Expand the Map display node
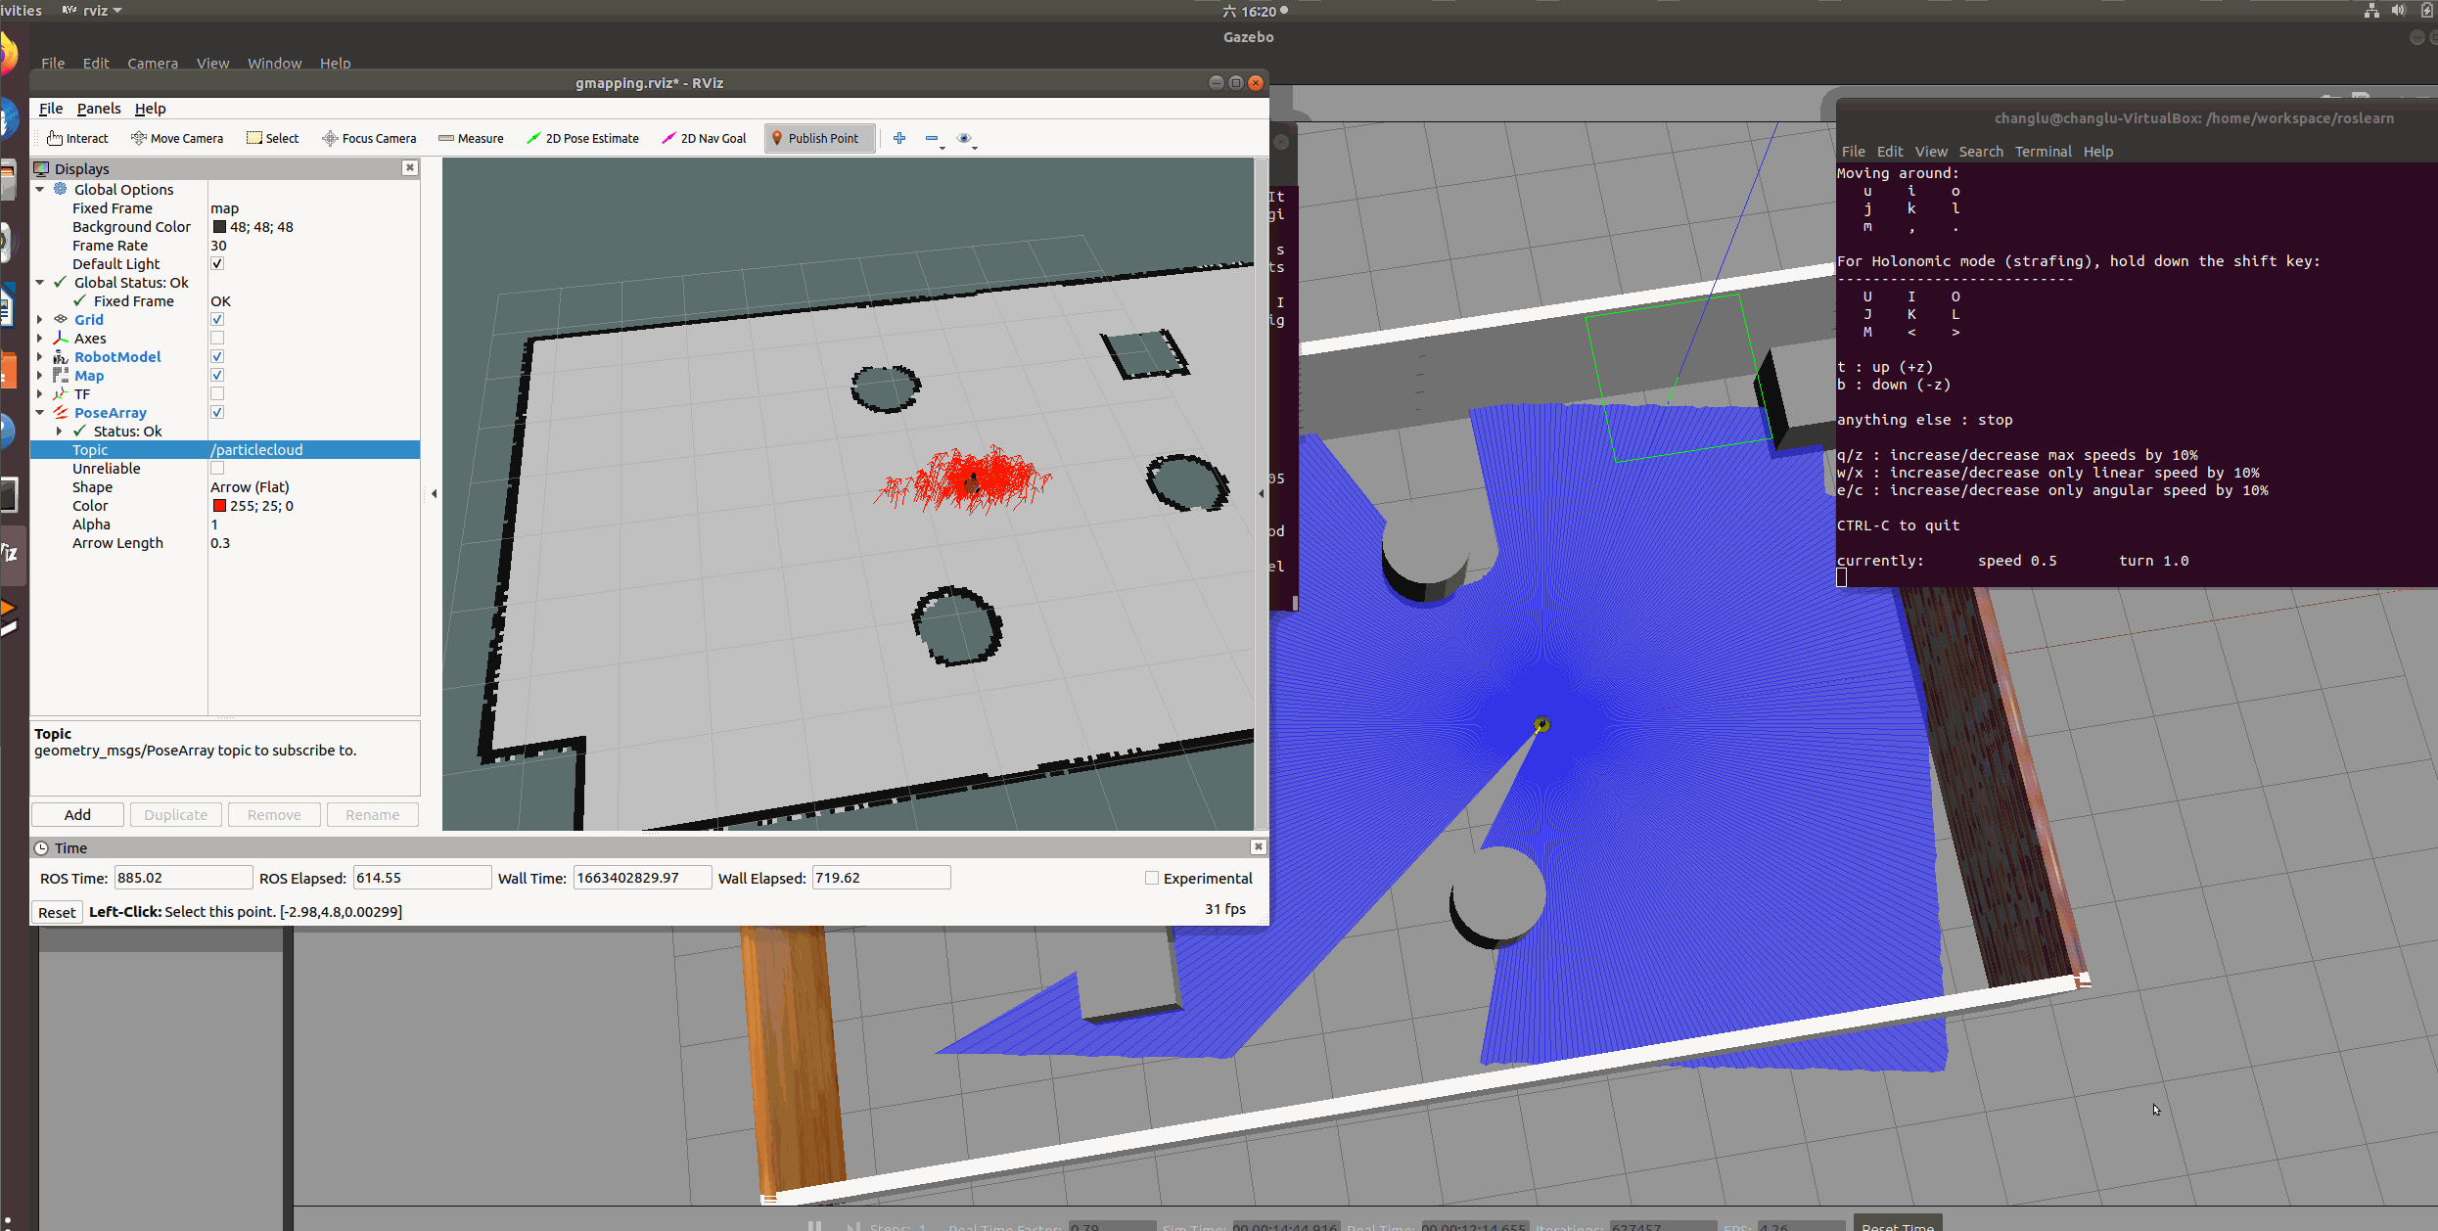Viewport: 2438px width, 1231px height. 40,375
